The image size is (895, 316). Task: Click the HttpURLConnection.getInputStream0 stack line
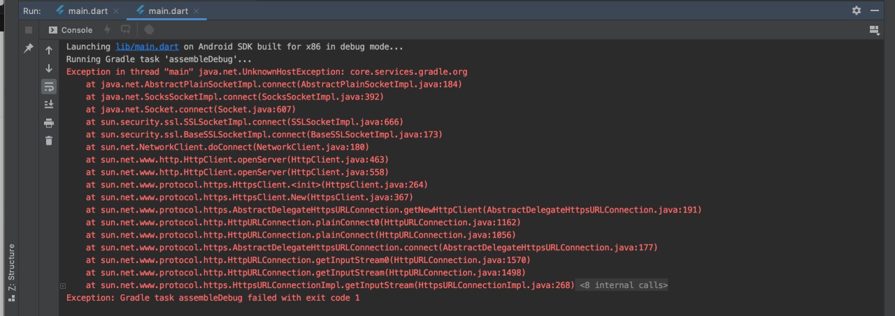(308, 261)
